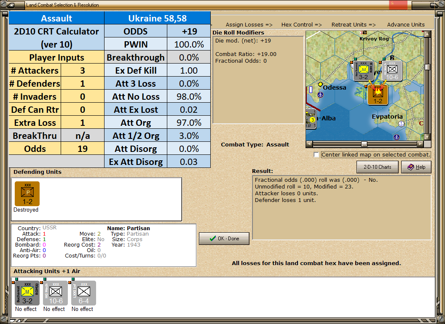Viewport: 445px width, 324px height.
Task: Click the yellow 3-2 mech counter on map
Action: click(364, 71)
